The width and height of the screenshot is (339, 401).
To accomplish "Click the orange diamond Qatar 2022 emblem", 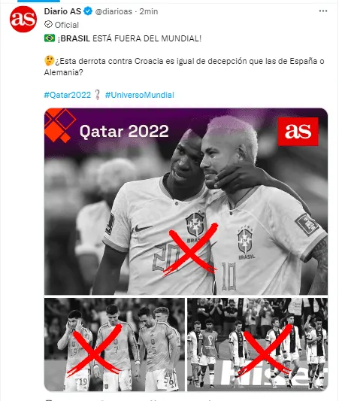I will click(60, 125).
